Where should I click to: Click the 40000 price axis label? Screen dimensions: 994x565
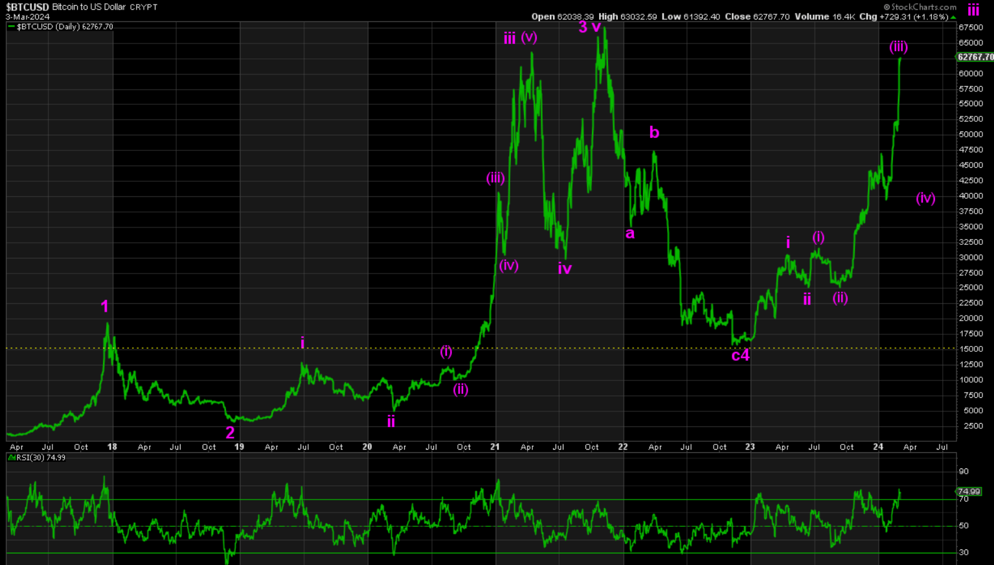[971, 196]
